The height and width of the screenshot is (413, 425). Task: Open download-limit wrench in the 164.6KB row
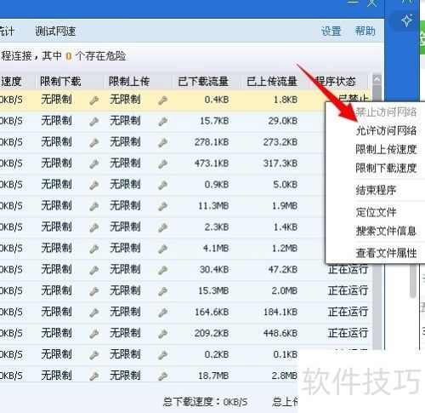pos(94,313)
